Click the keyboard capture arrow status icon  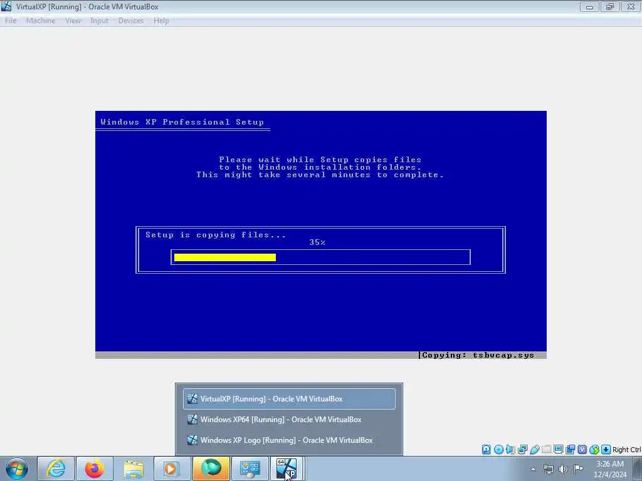(x=606, y=450)
